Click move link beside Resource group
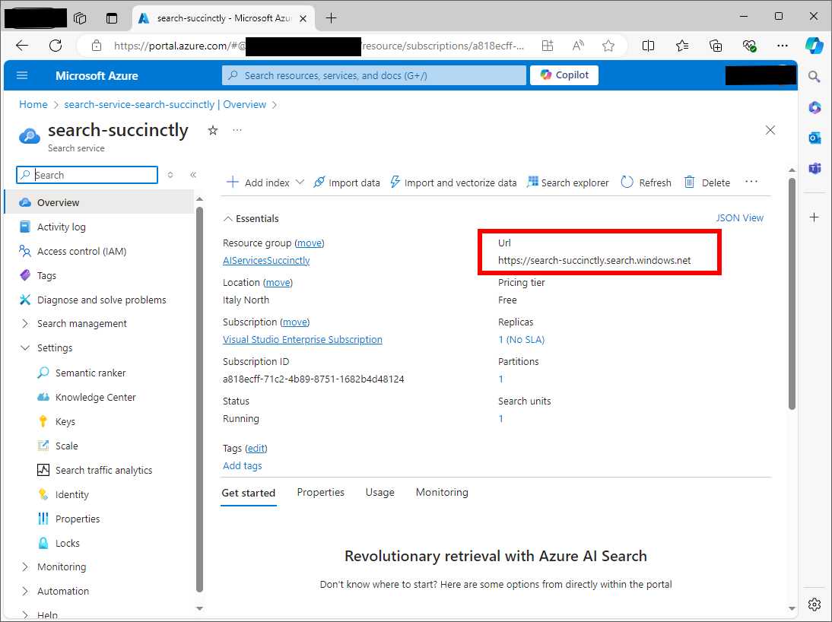This screenshot has width=832, height=622. click(310, 243)
